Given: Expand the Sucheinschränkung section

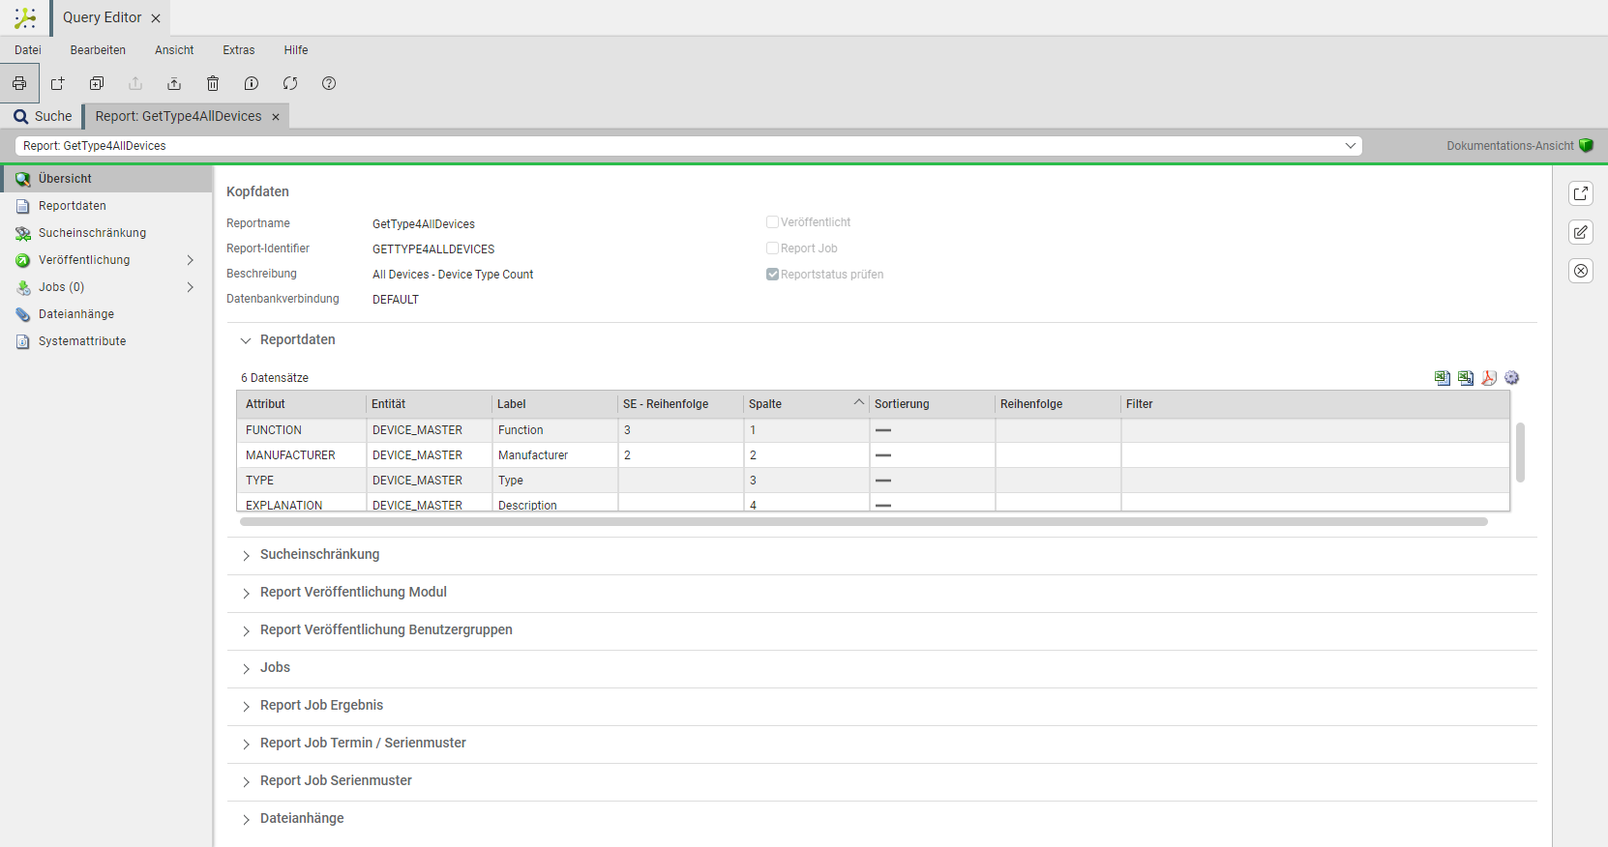Looking at the screenshot, I should [x=246, y=555].
